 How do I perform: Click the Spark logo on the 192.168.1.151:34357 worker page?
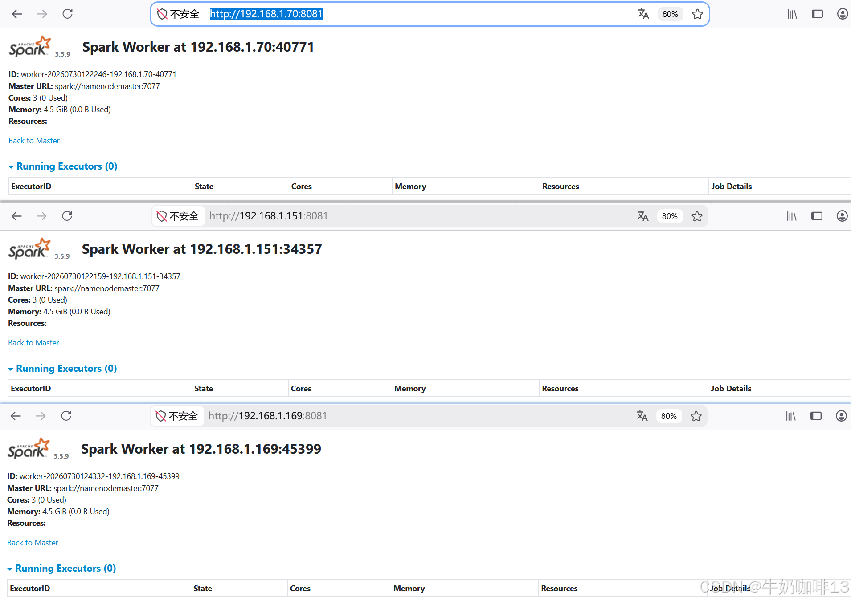click(x=30, y=249)
